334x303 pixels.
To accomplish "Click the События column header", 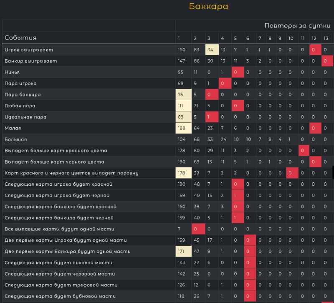I will (x=20, y=38).
